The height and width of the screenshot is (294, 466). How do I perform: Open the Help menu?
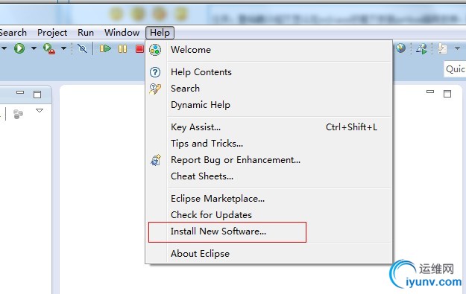click(x=160, y=32)
